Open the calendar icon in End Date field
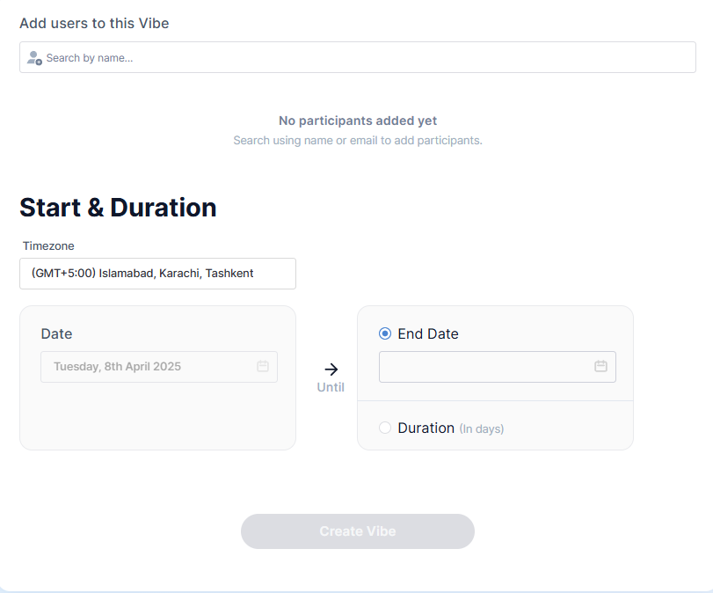Screen dimensions: 713x593 coord(601,366)
